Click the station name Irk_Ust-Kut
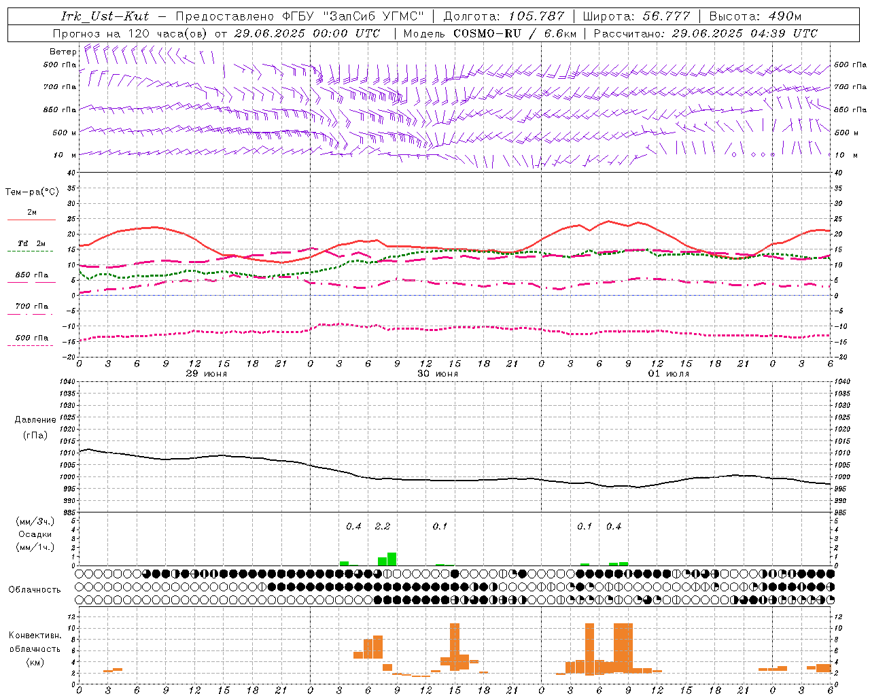This screenshot has height=696, width=870. (105, 16)
